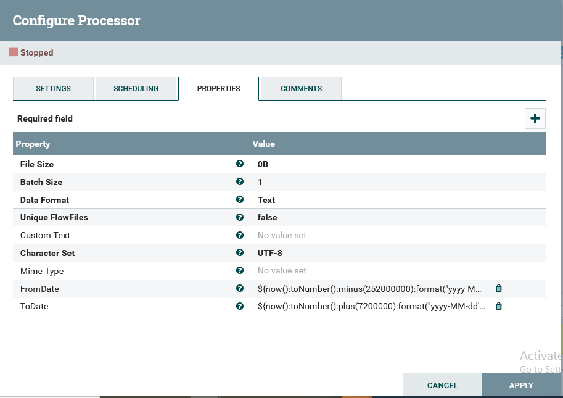Change the Unique FlowFiles value false
Viewport: 563px width, 398px height.
(368, 217)
